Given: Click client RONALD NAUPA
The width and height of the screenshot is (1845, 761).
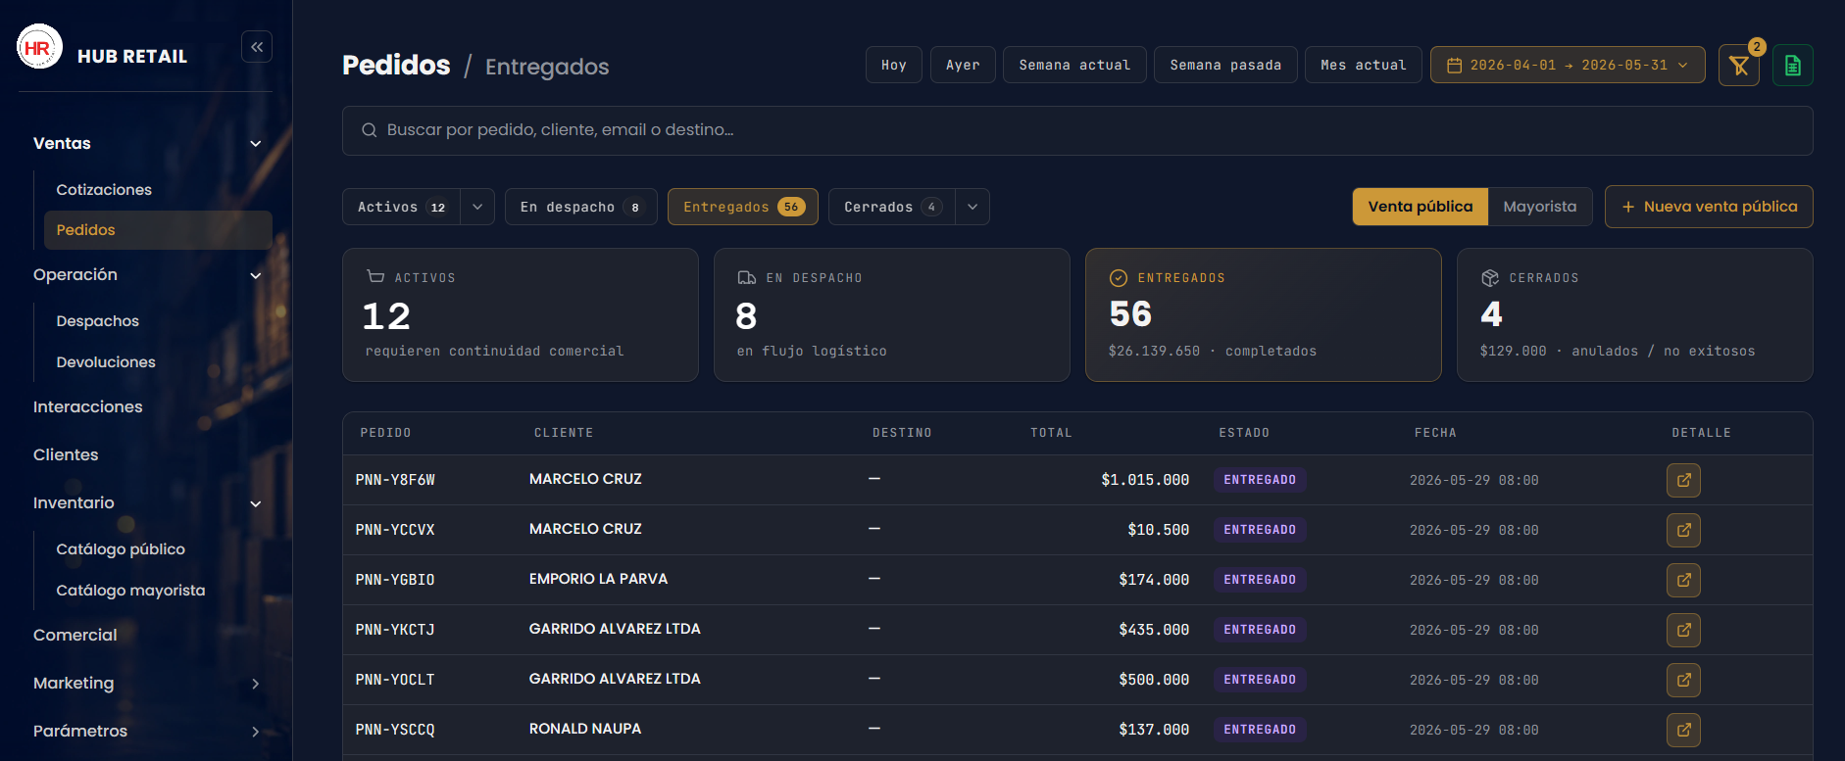Looking at the screenshot, I should [585, 729].
